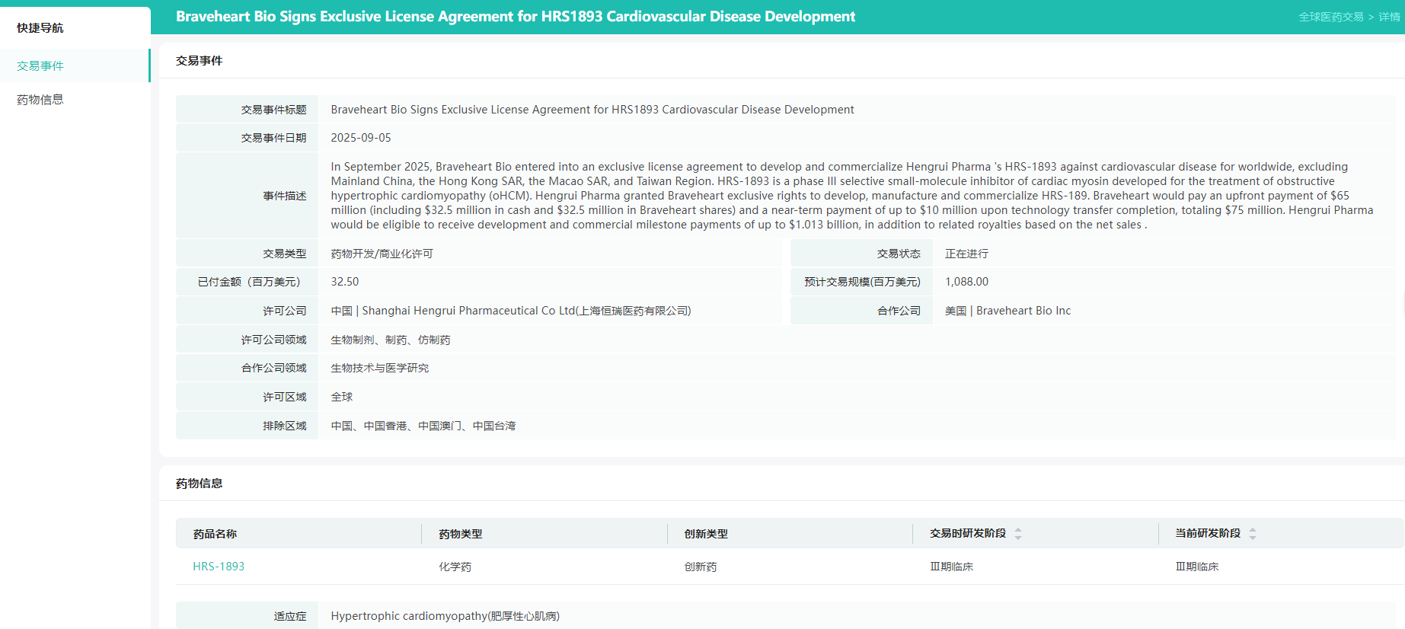Viewport: 1405px width, 629px height.
Task: Open the 全球医药交易 breadcrumb link
Action: (1330, 17)
